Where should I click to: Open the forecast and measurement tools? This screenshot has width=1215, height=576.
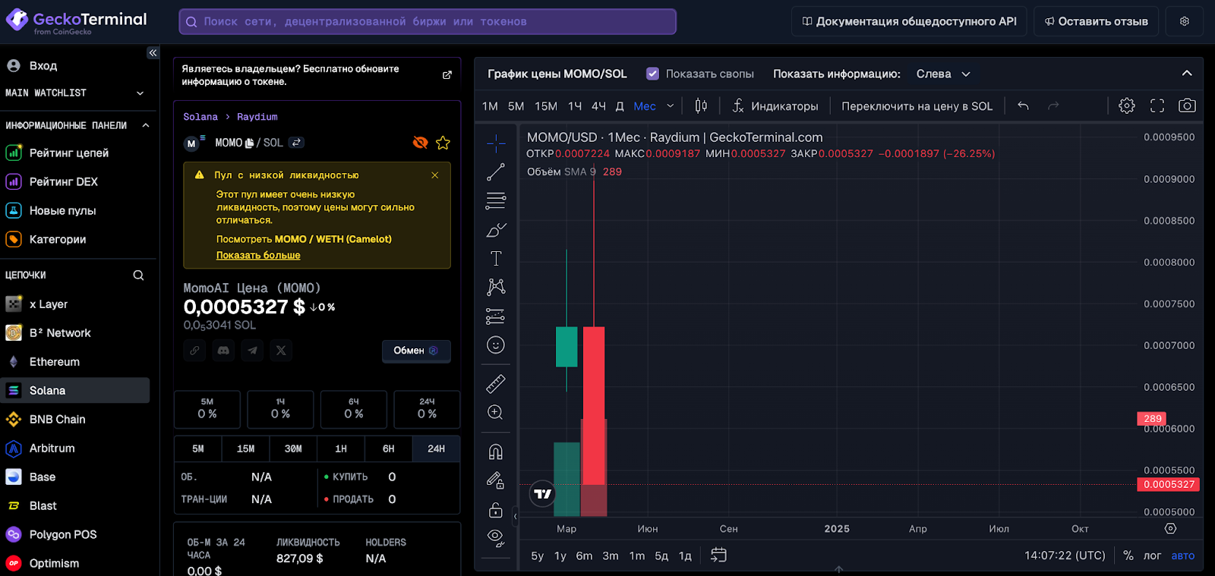tap(496, 316)
